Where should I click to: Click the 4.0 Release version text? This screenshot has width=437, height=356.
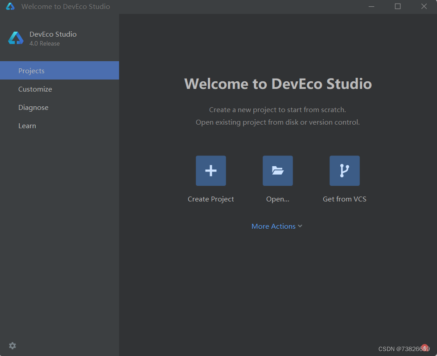pyautogui.click(x=45, y=44)
